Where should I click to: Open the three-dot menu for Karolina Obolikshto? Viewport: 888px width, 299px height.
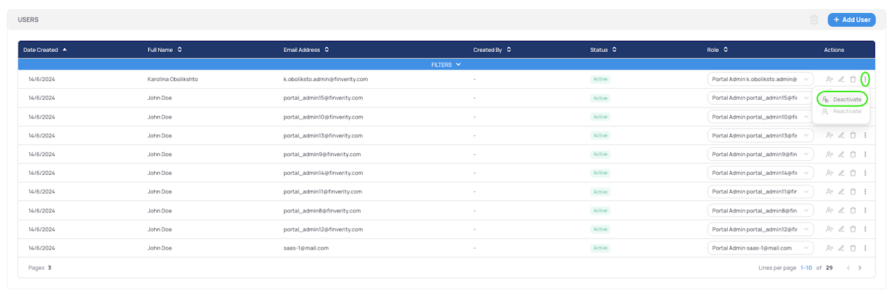[x=864, y=79]
